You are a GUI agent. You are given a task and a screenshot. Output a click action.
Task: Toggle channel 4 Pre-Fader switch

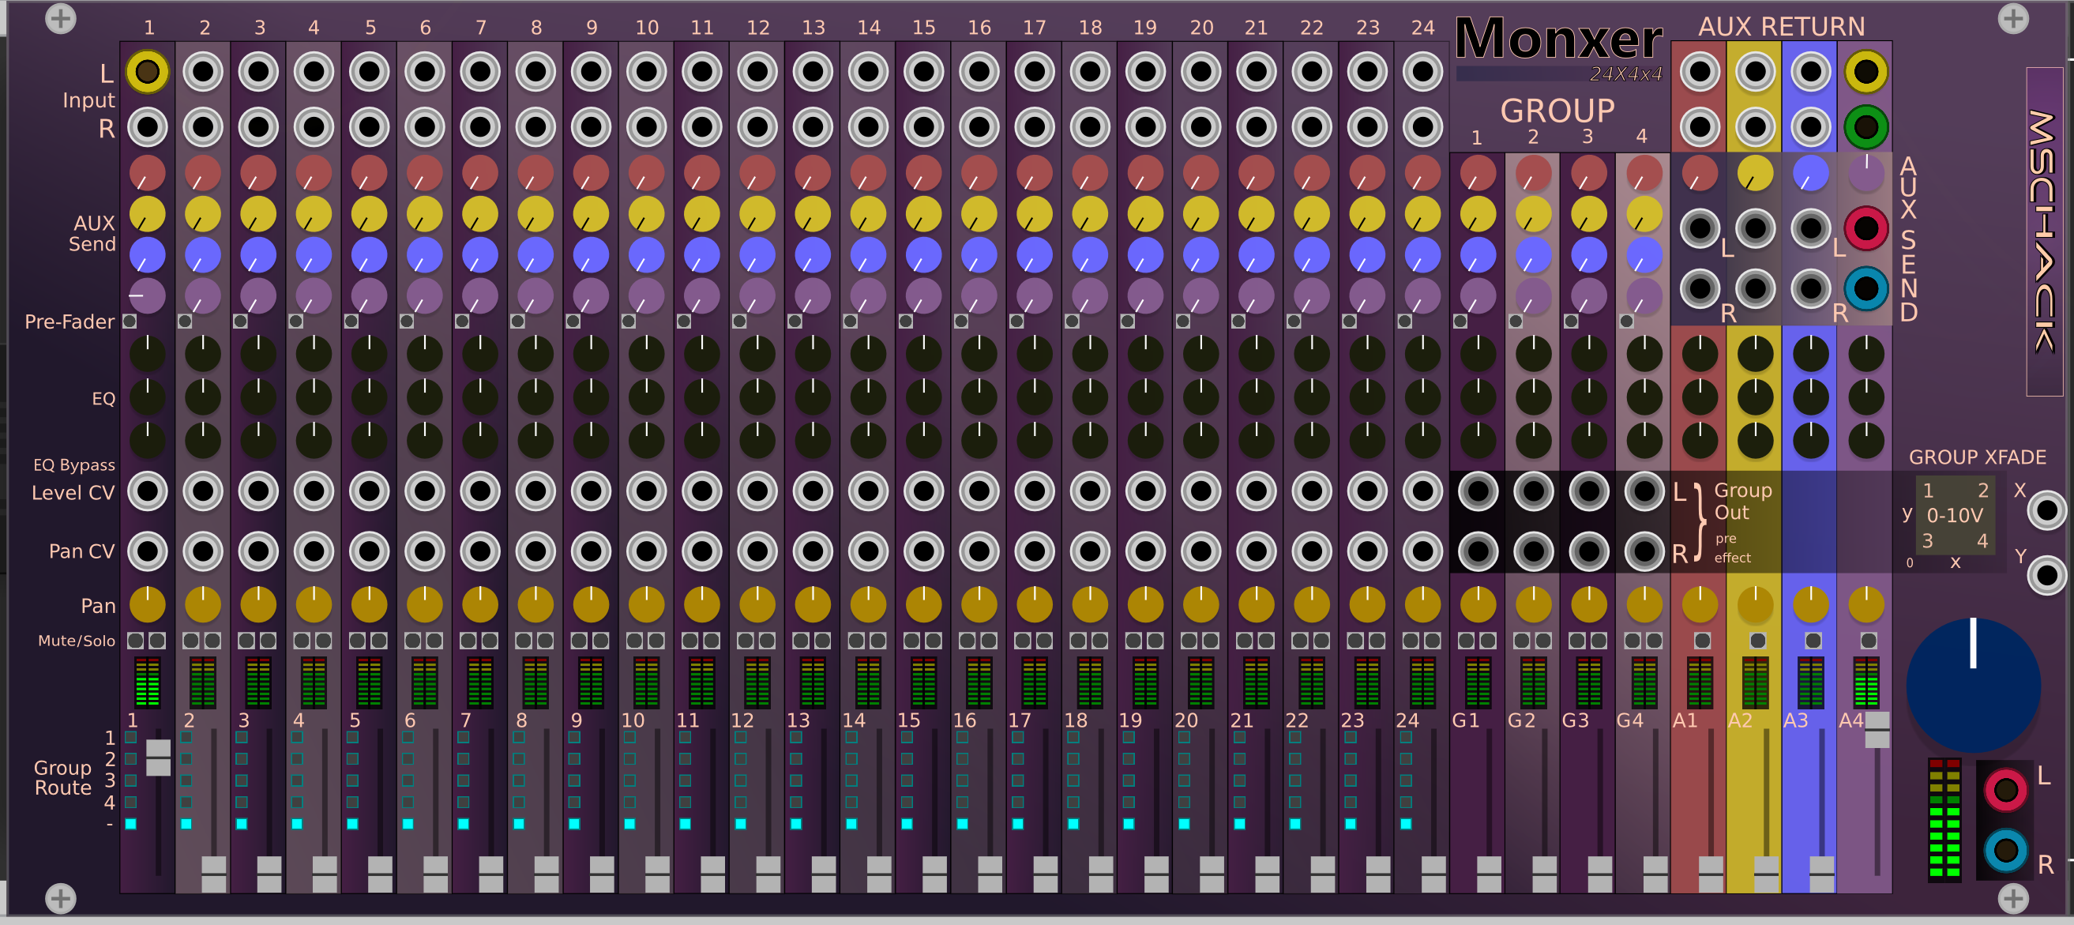pos(296,321)
